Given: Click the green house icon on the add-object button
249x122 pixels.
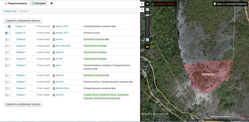Looking at the screenshot, I should click(153, 4).
